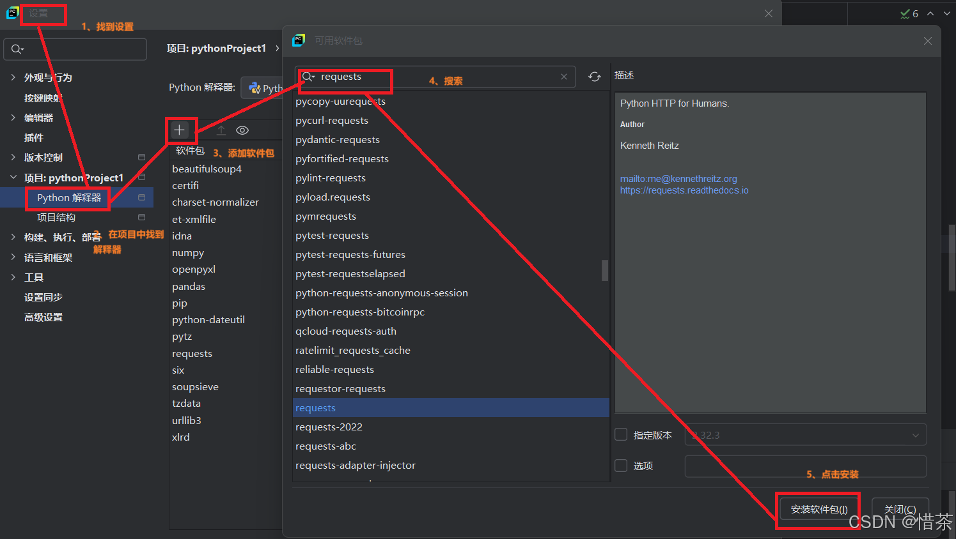Viewport: 956px width, 539px height.
Task: Click the 项目: pythonProject1 breadcrumb
Action: pos(216,48)
